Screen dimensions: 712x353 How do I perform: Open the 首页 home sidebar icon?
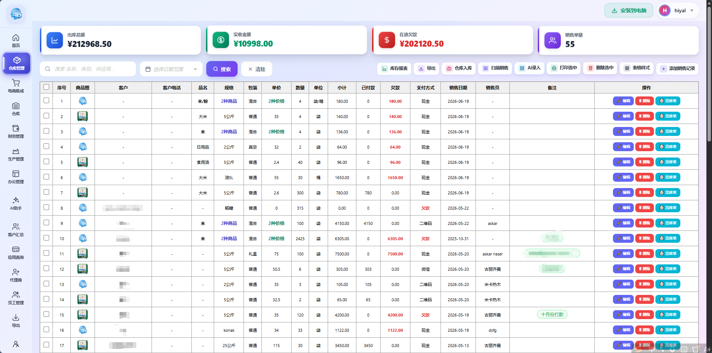[16, 41]
